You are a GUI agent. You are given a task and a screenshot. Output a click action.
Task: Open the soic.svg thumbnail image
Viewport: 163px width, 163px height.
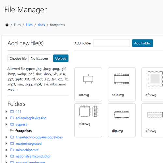(122, 79)
